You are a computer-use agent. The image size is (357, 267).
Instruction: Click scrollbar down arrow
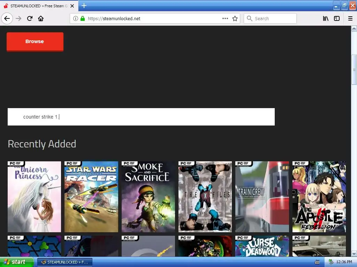(354, 253)
